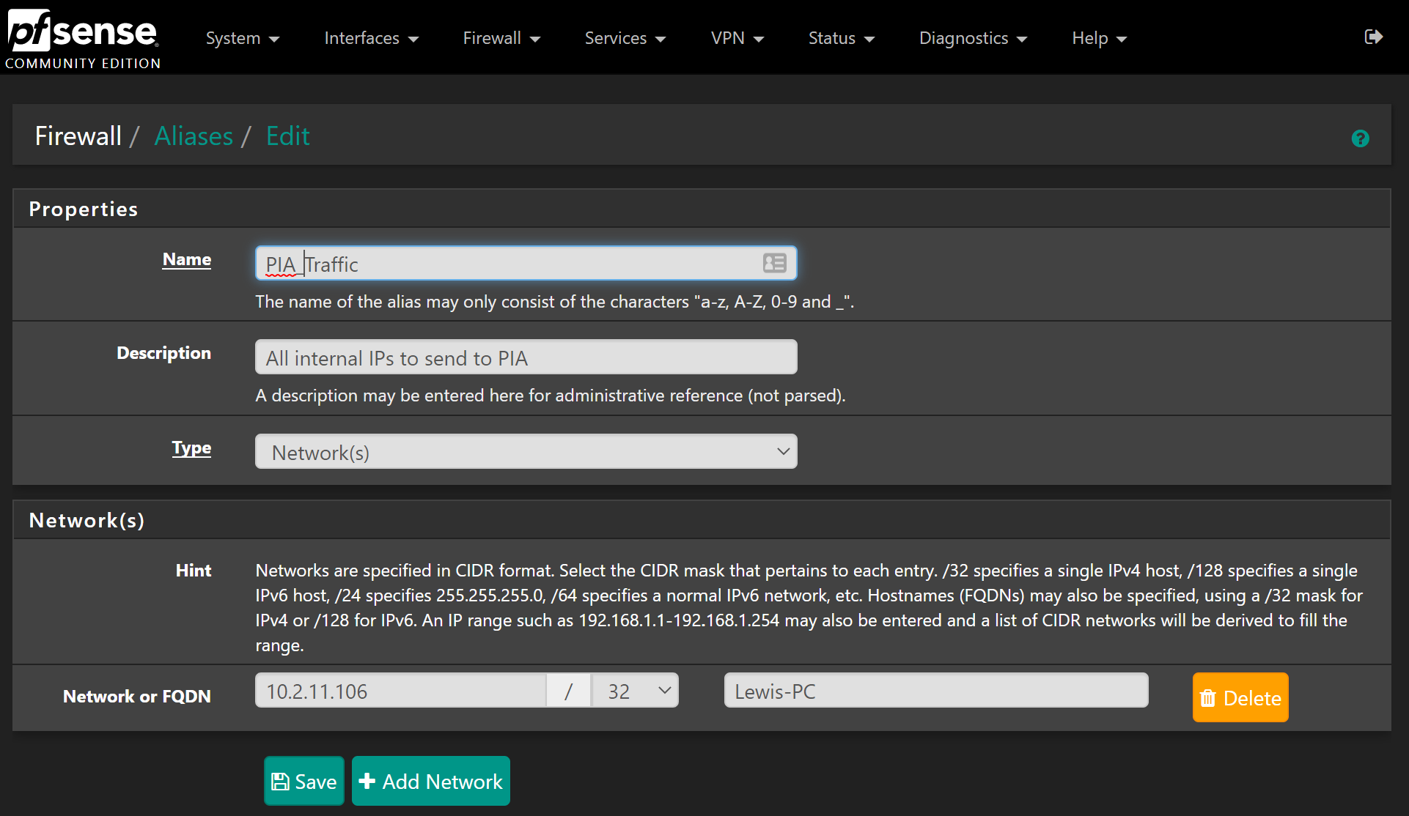
Task: Click the Hint label
Action: coord(194,571)
